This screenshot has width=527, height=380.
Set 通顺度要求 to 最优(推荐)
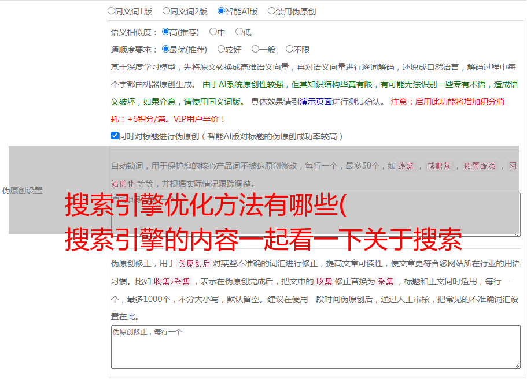(165, 49)
